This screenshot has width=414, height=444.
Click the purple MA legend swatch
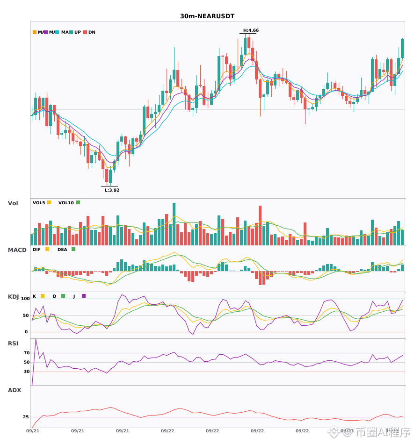[46, 32]
